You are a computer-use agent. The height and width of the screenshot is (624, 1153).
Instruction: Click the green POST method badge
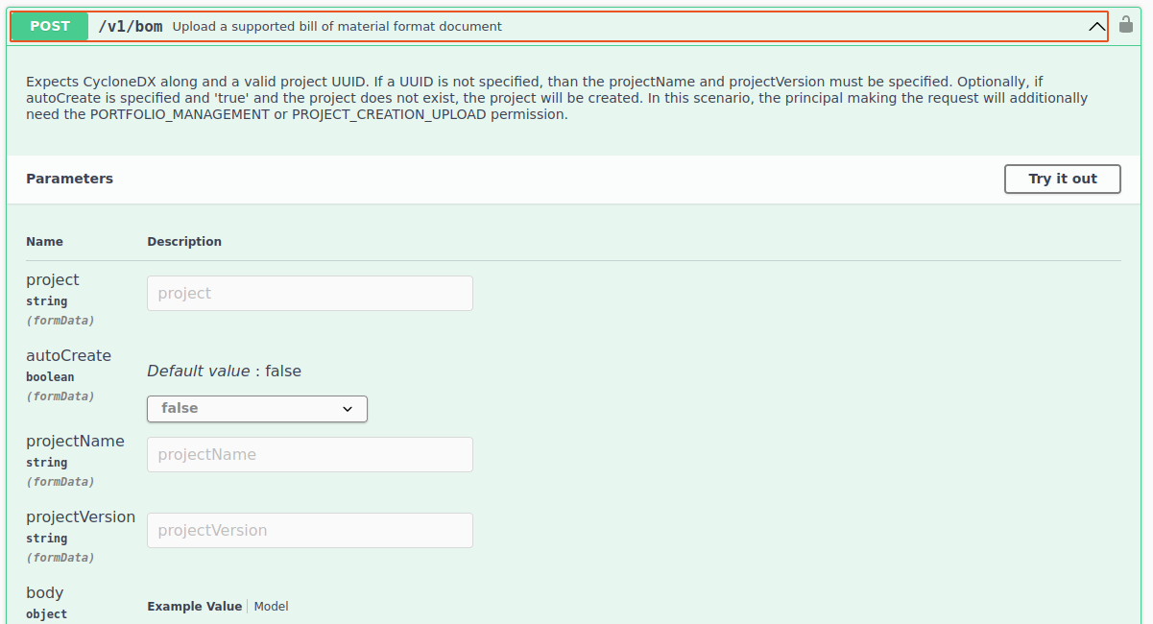48,26
